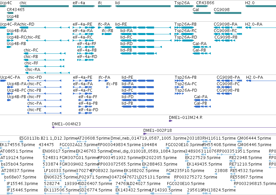Screen dimensions: 276x195
Task: Click the eIF-4a-RF transcript label
Action: 87,44
